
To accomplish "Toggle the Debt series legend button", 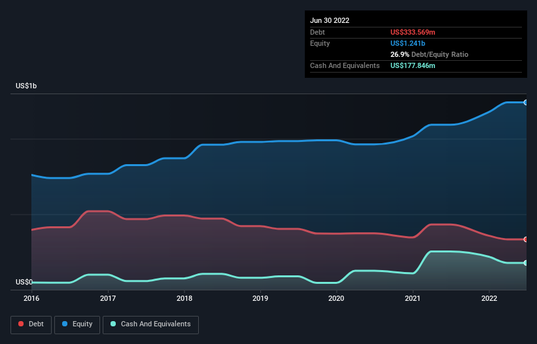I will coord(31,324).
